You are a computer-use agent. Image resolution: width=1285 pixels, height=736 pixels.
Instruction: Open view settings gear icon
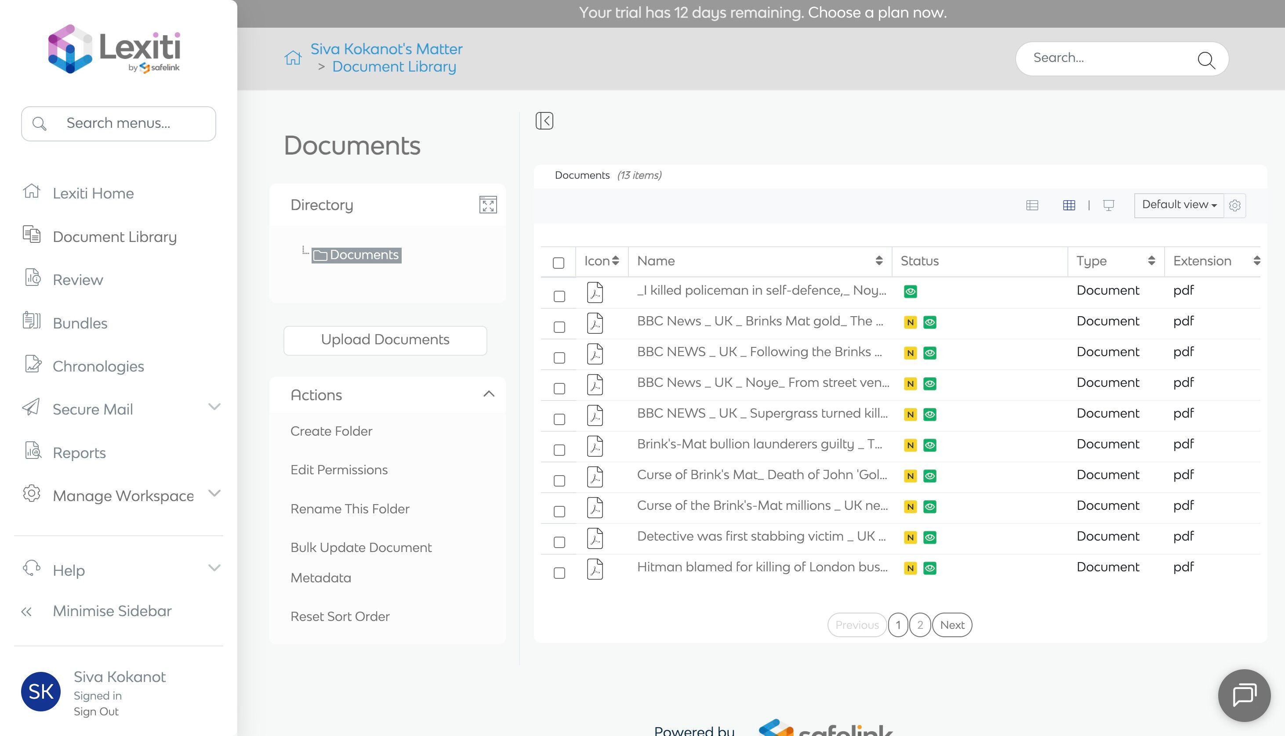pyautogui.click(x=1234, y=205)
